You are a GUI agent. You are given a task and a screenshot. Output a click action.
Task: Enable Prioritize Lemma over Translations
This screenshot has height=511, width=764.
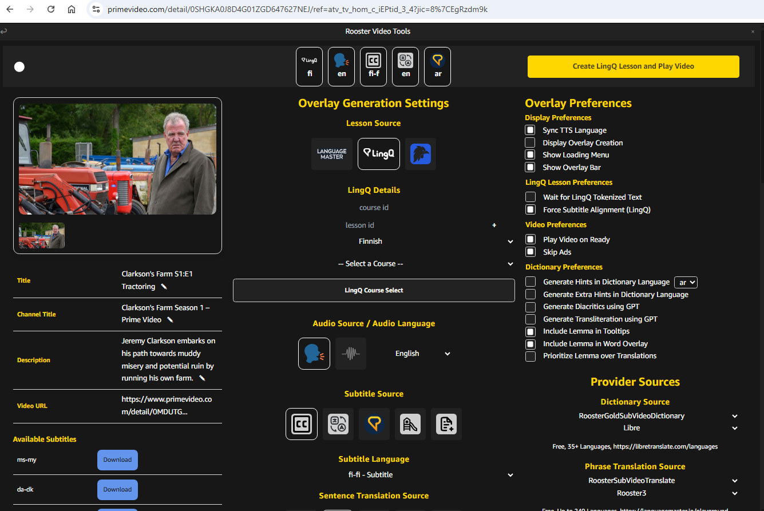(x=531, y=356)
